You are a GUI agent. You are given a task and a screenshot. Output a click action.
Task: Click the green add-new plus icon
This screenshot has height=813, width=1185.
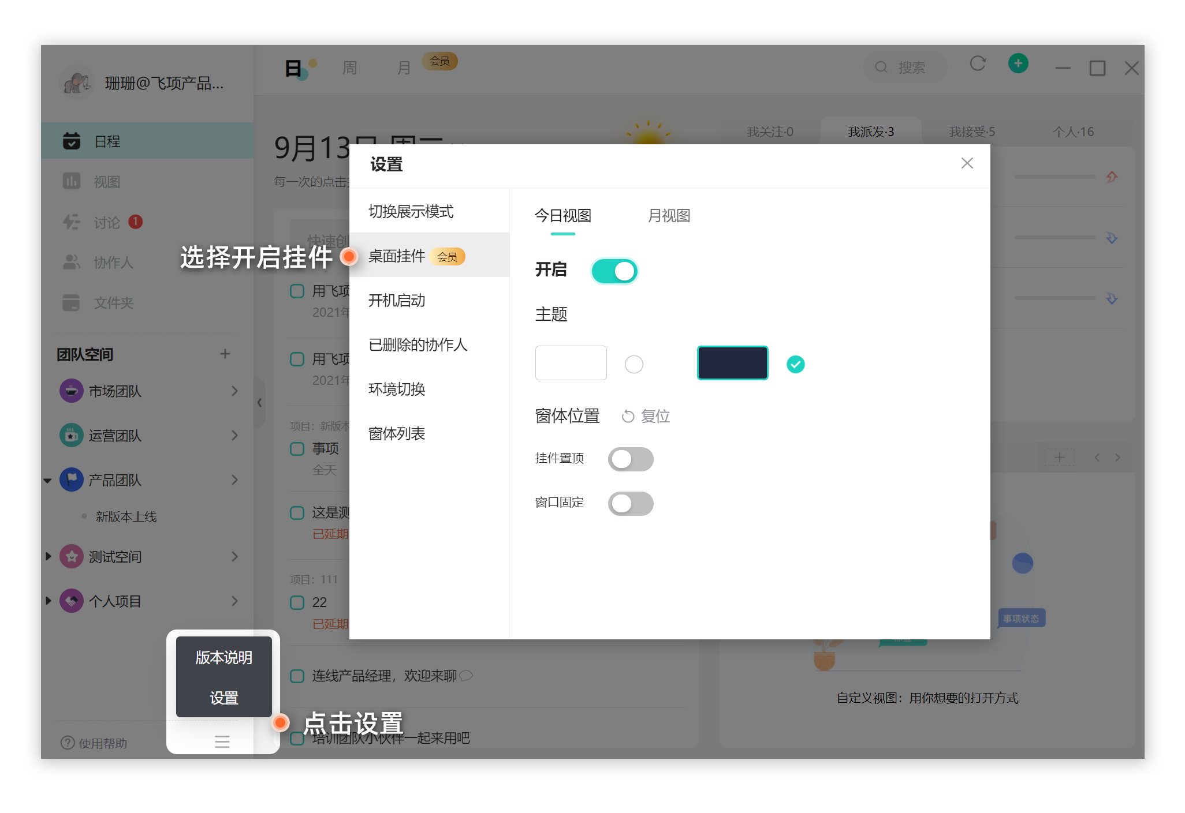click(x=1018, y=63)
